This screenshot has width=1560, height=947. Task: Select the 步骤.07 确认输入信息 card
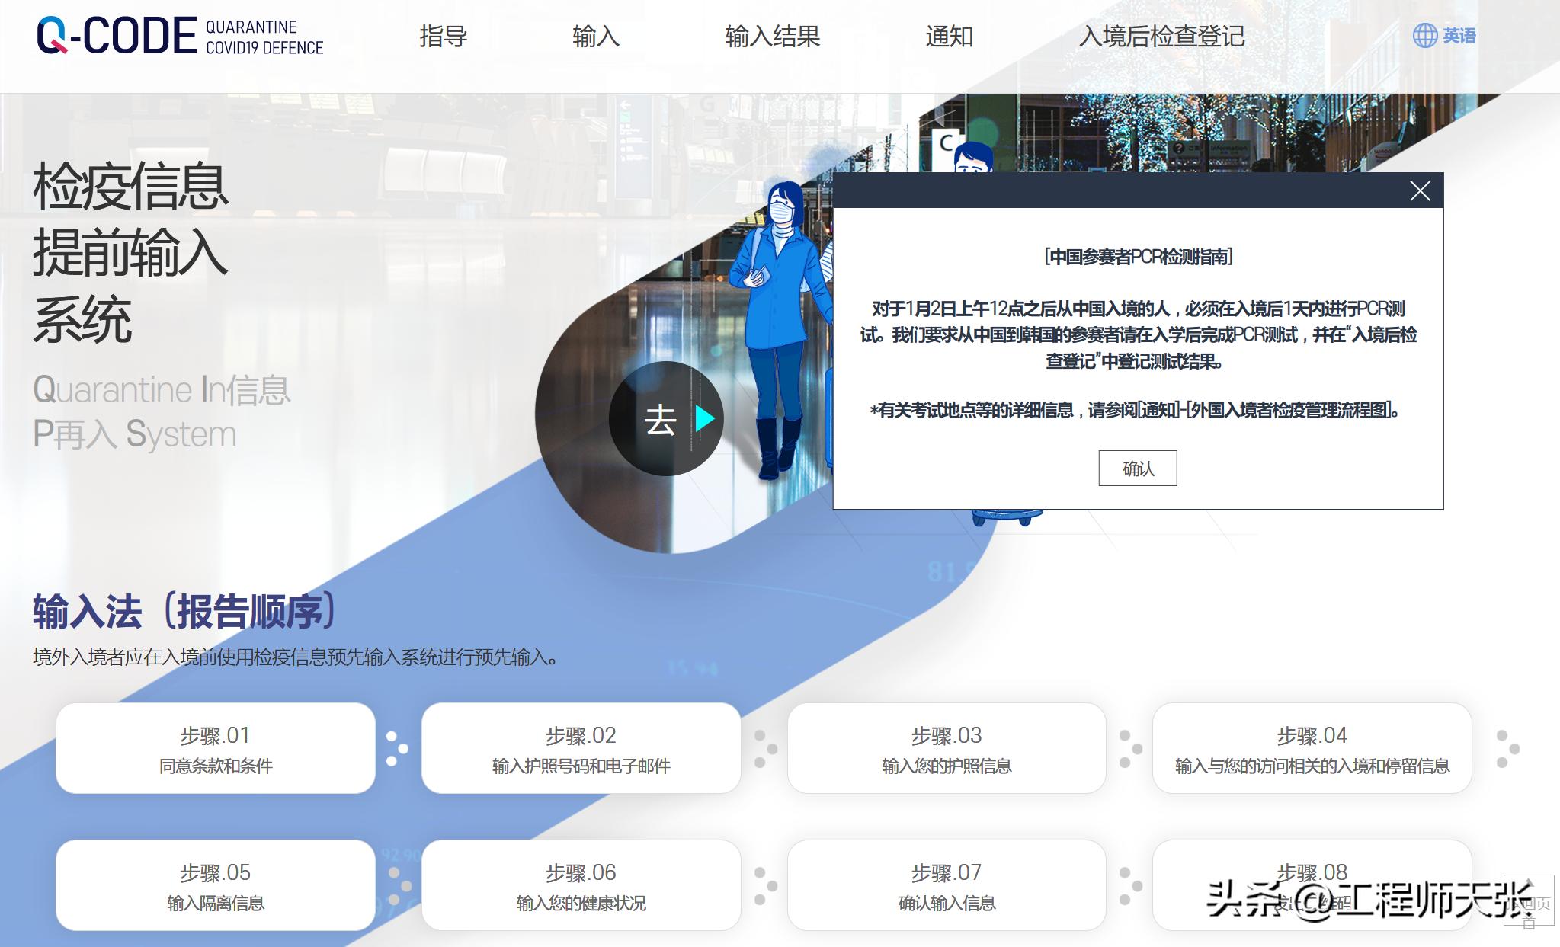[947, 885]
